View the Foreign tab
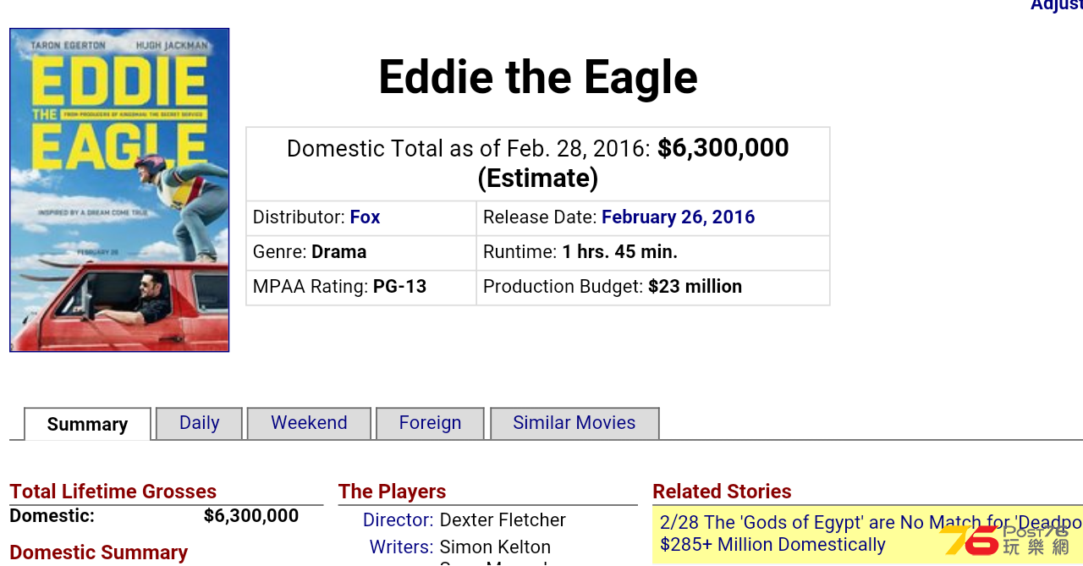This screenshot has width=1083, height=566. point(430,423)
